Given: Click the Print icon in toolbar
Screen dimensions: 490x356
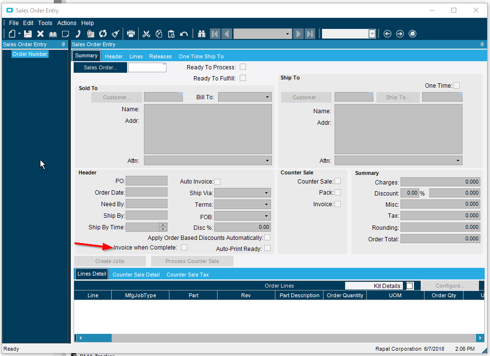Looking at the screenshot, I should (x=130, y=34).
